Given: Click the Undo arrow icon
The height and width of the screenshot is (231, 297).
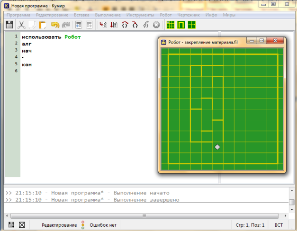Looking at the screenshot, I should pos(55,25).
